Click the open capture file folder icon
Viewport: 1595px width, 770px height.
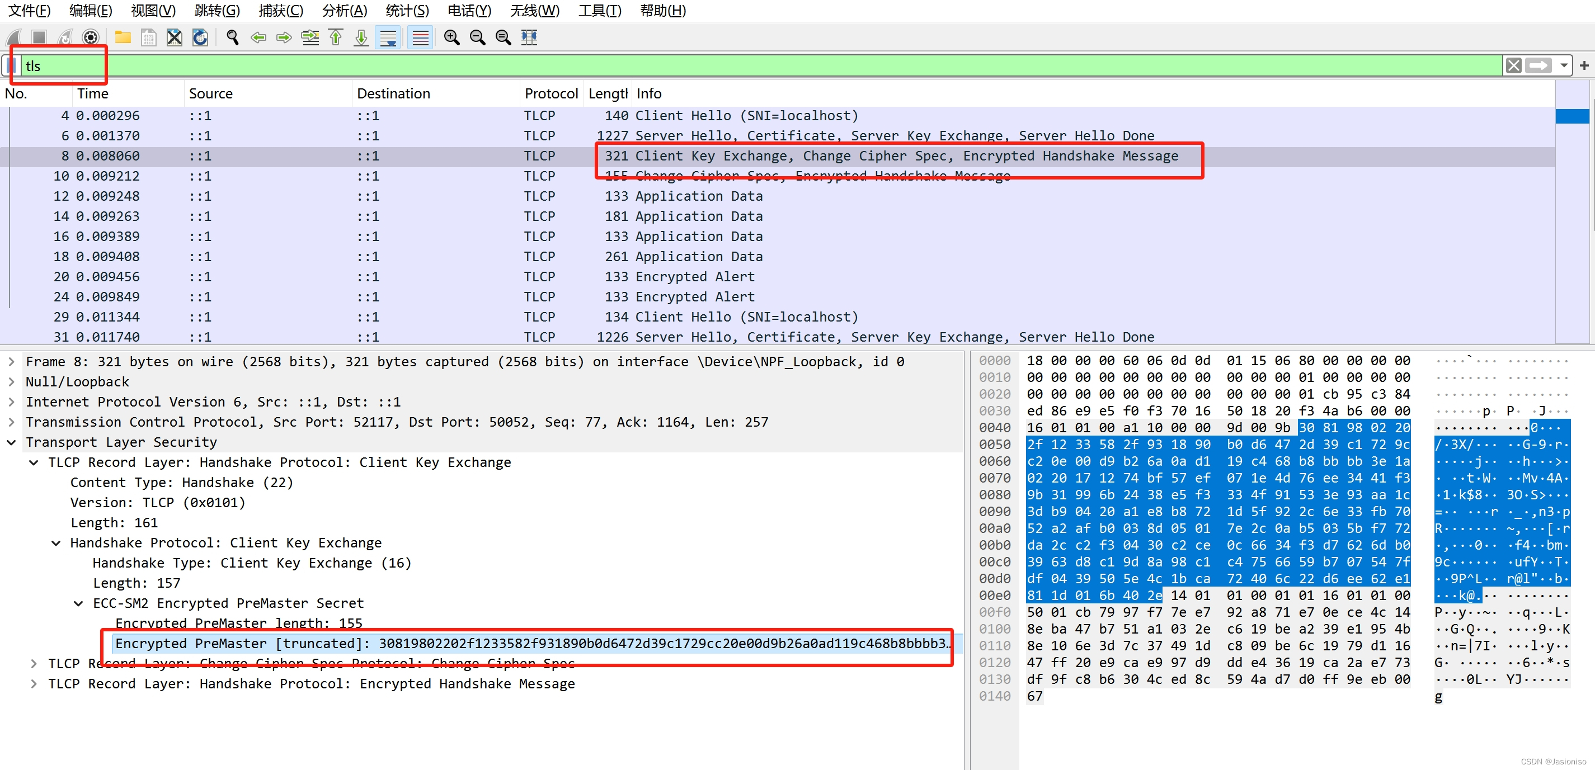[x=123, y=38]
